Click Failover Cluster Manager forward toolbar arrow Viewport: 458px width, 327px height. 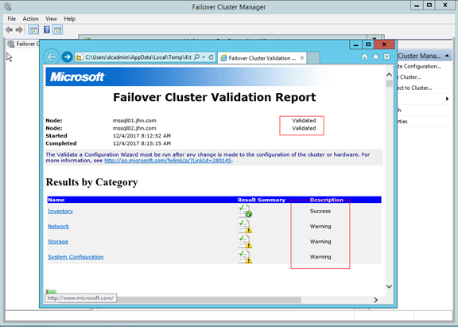pyautogui.click(x=19, y=29)
